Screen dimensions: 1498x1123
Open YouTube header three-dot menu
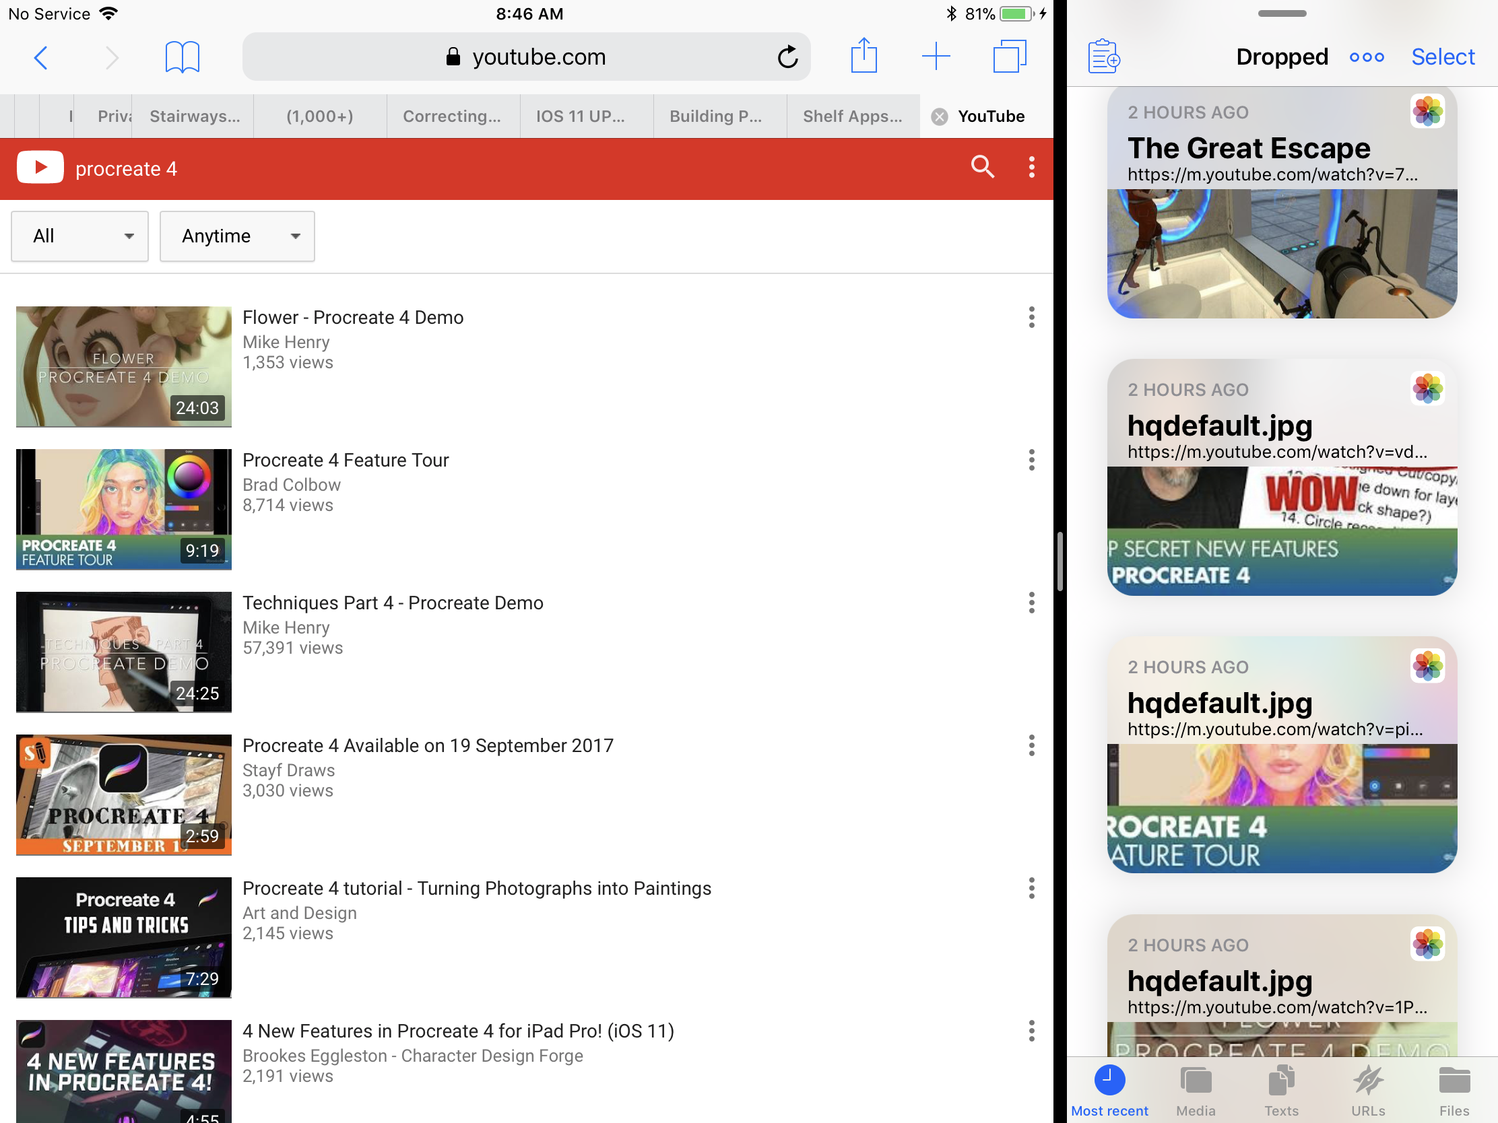[1031, 167]
